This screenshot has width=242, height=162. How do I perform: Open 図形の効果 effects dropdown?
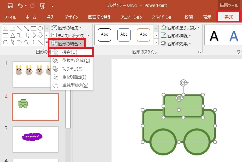pos(176,44)
